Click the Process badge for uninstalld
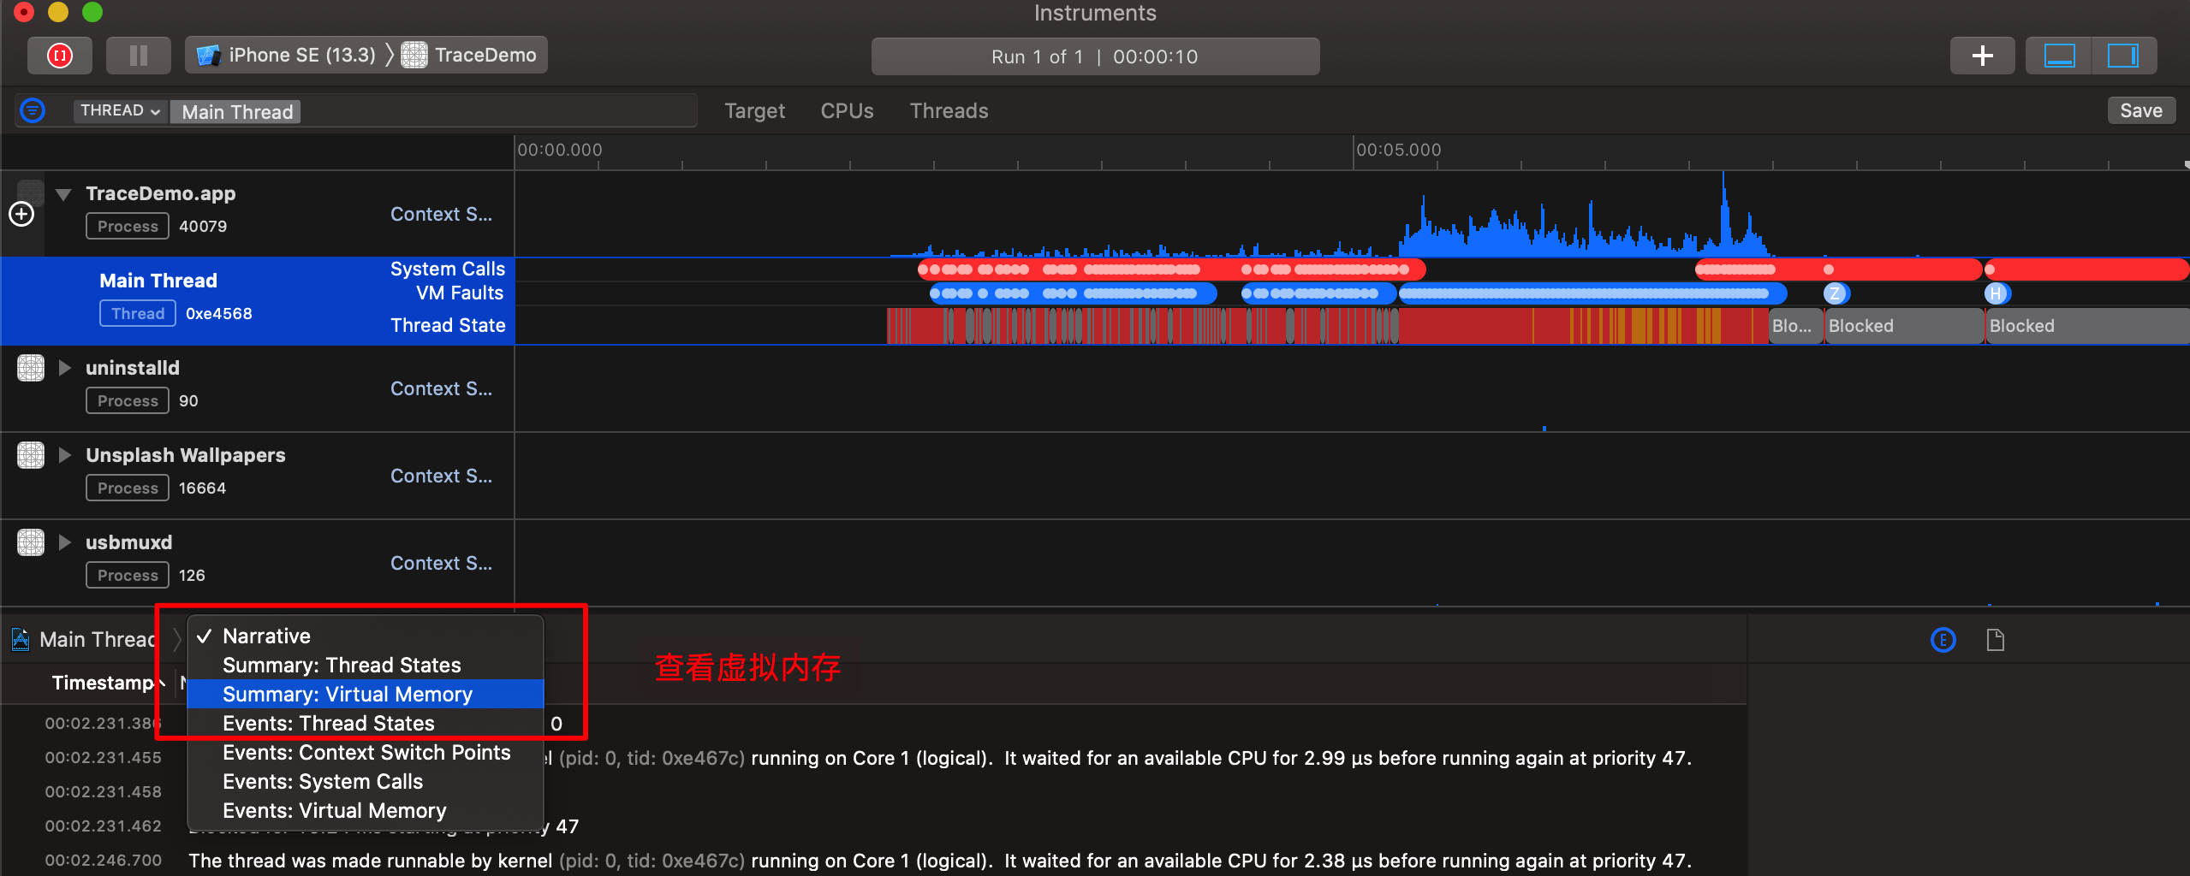The width and height of the screenshot is (2190, 876). tap(128, 400)
